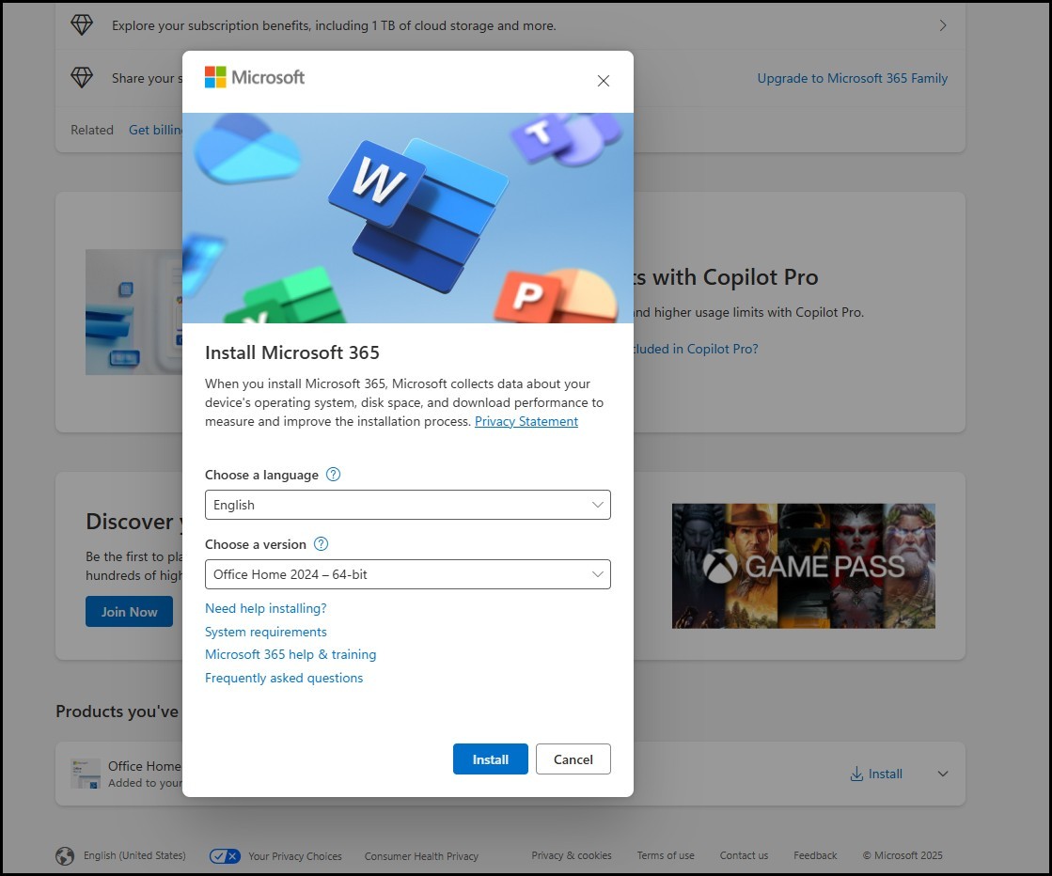
Task: Click the globe icon next to English (United States)
Action: tap(65, 856)
